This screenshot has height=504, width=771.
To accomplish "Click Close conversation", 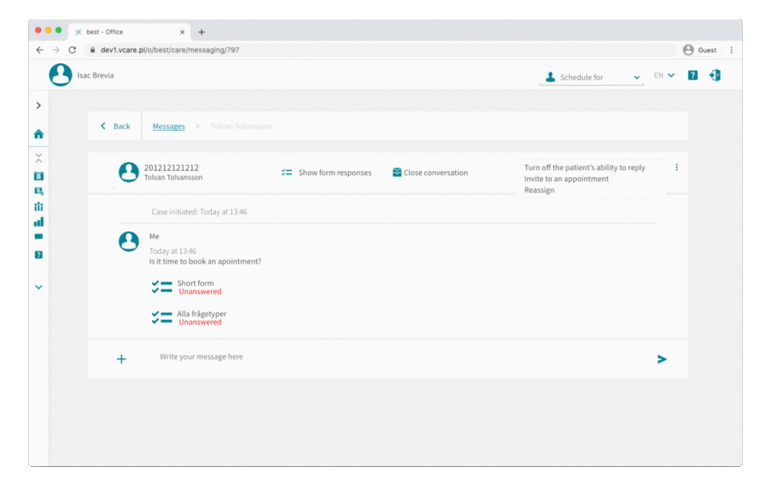I will click(x=429, y=173).
